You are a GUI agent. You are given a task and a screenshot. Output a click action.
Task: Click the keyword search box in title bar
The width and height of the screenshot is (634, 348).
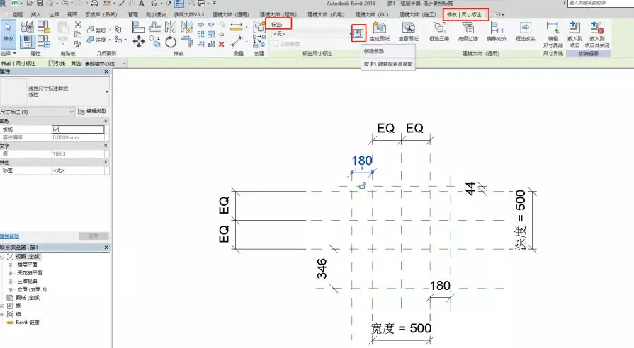click(601, 4)
